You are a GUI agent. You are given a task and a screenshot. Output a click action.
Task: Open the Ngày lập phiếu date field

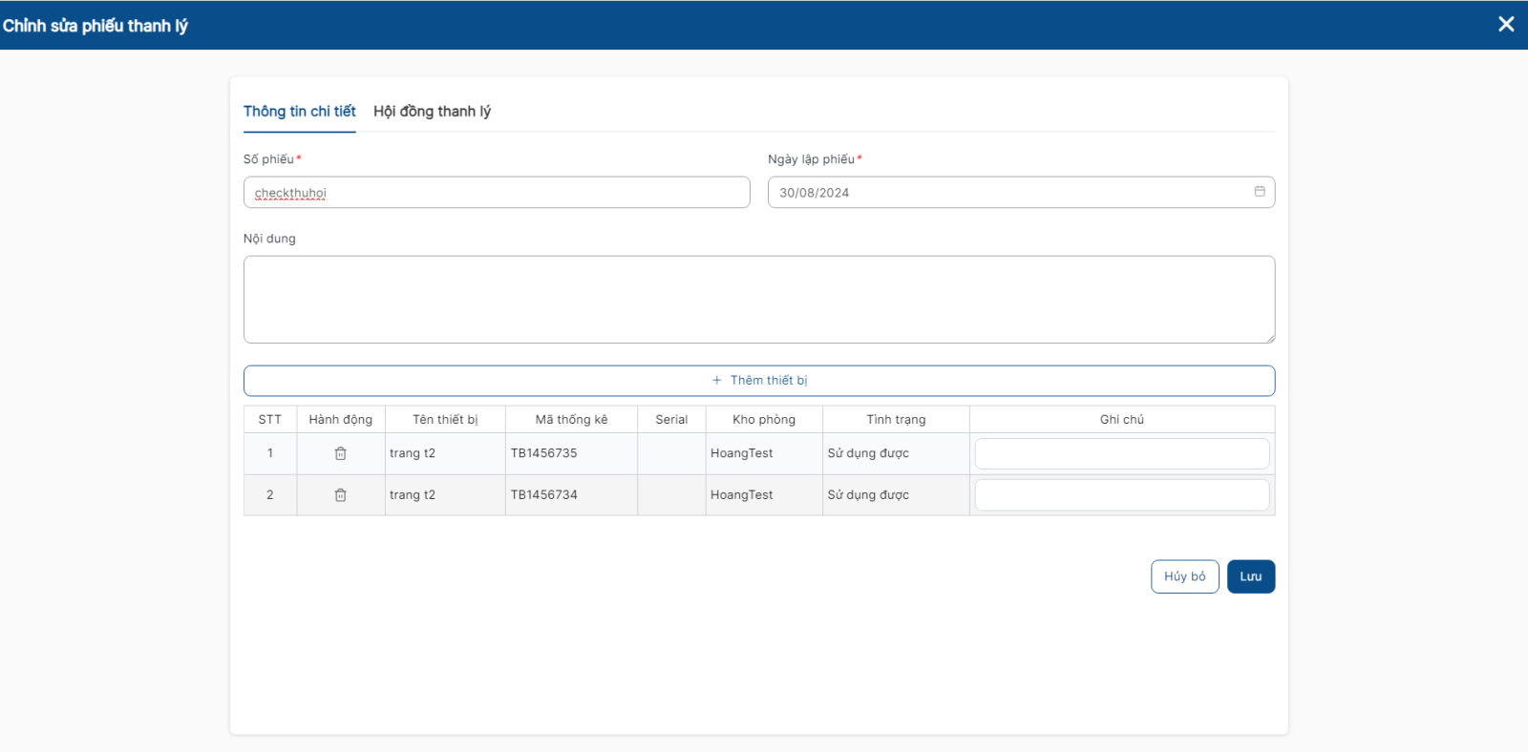(x=1003, y=193)
